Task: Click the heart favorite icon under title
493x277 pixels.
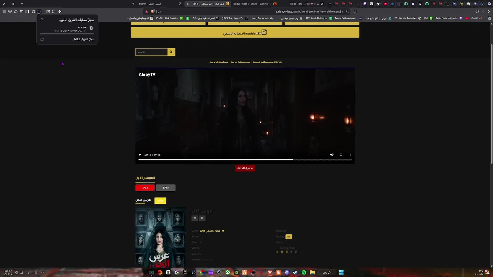Action: (x=195, y=218)
